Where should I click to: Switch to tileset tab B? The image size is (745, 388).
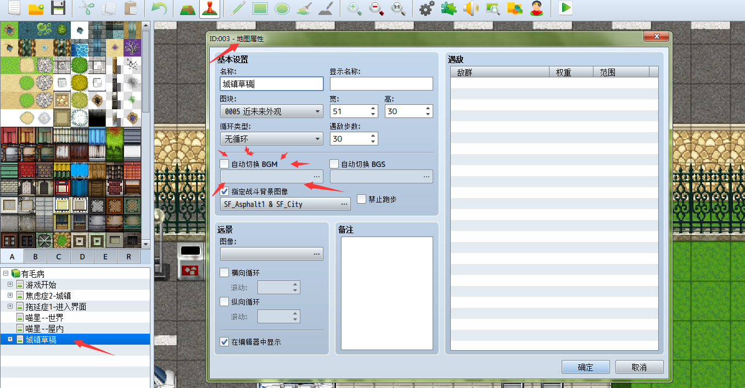click(x=36, y=256)
